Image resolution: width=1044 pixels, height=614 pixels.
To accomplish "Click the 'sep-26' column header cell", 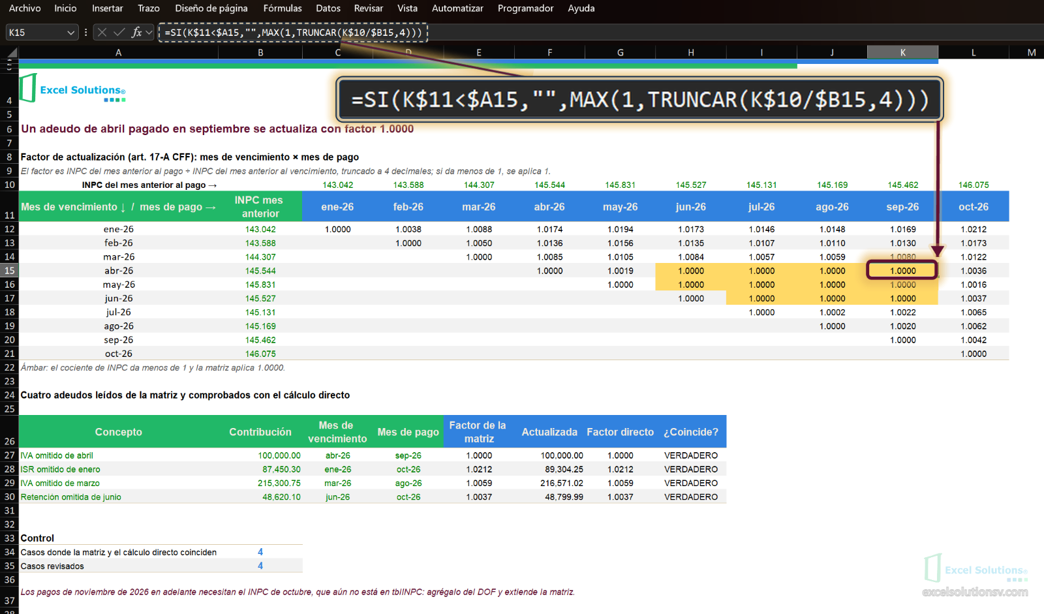I will point(903,207).
